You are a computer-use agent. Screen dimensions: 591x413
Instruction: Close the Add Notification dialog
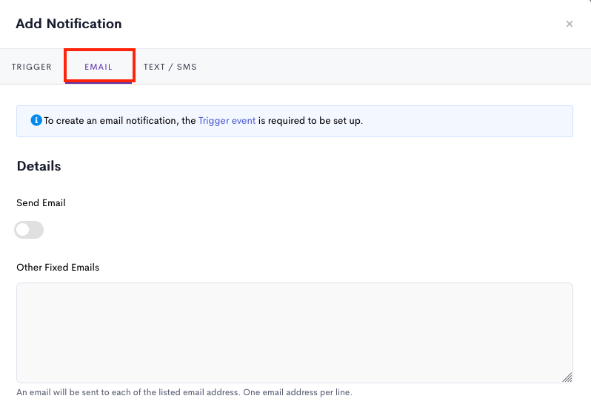click(x=569, y=24)
